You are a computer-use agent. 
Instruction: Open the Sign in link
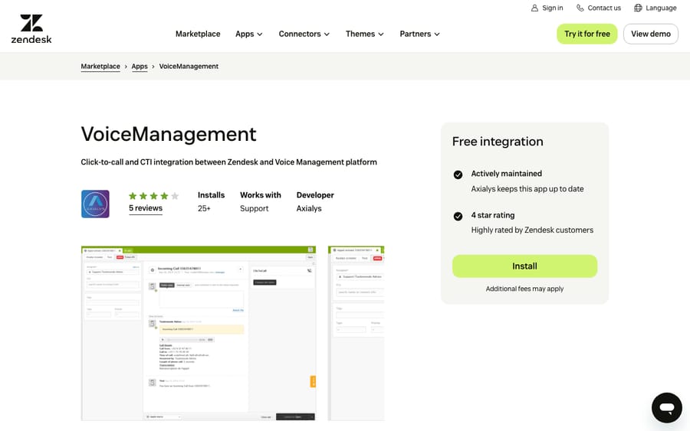(x=547, y=8)
